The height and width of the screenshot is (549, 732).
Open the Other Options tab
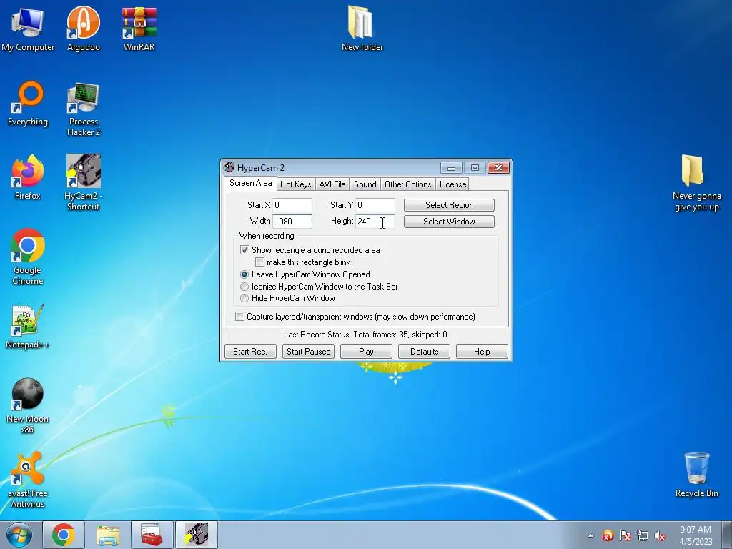pos(408,184)
